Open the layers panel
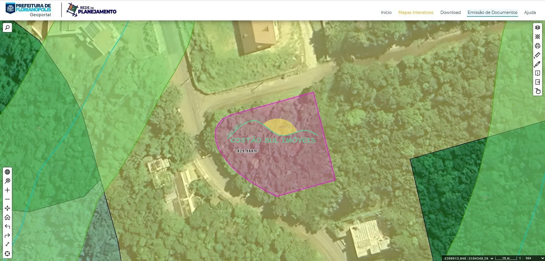The height and width of the screenshot is (261, 545). (537, 28)
